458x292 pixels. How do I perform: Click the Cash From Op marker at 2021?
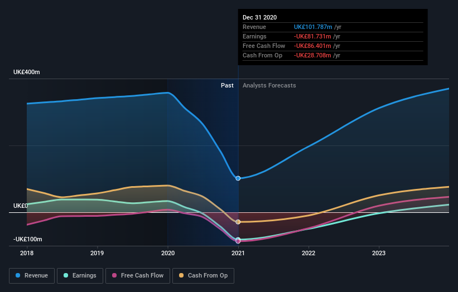(238, 222)
